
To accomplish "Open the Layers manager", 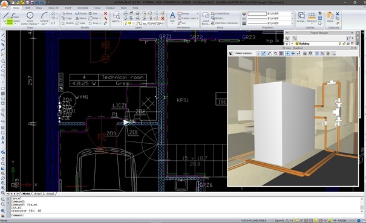I will coord(116,18).
